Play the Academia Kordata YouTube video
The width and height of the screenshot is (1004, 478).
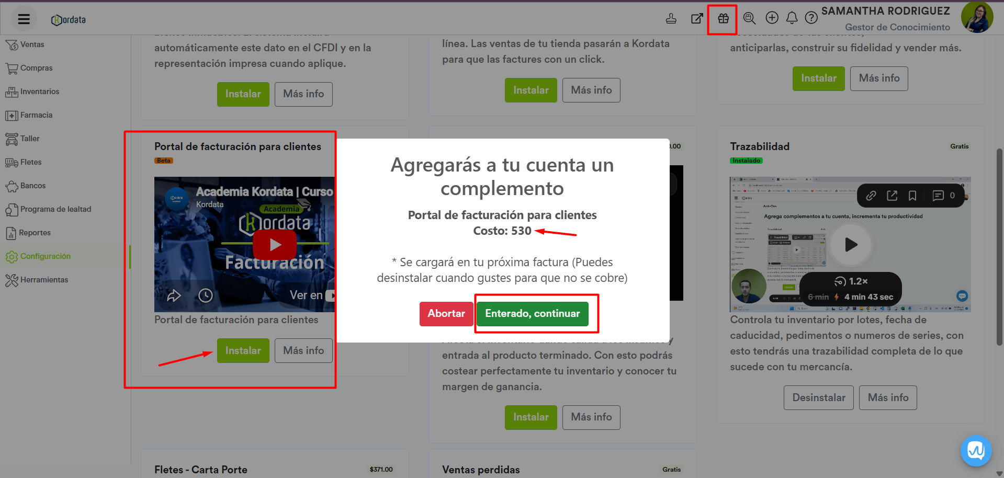[x=275, y=244]
